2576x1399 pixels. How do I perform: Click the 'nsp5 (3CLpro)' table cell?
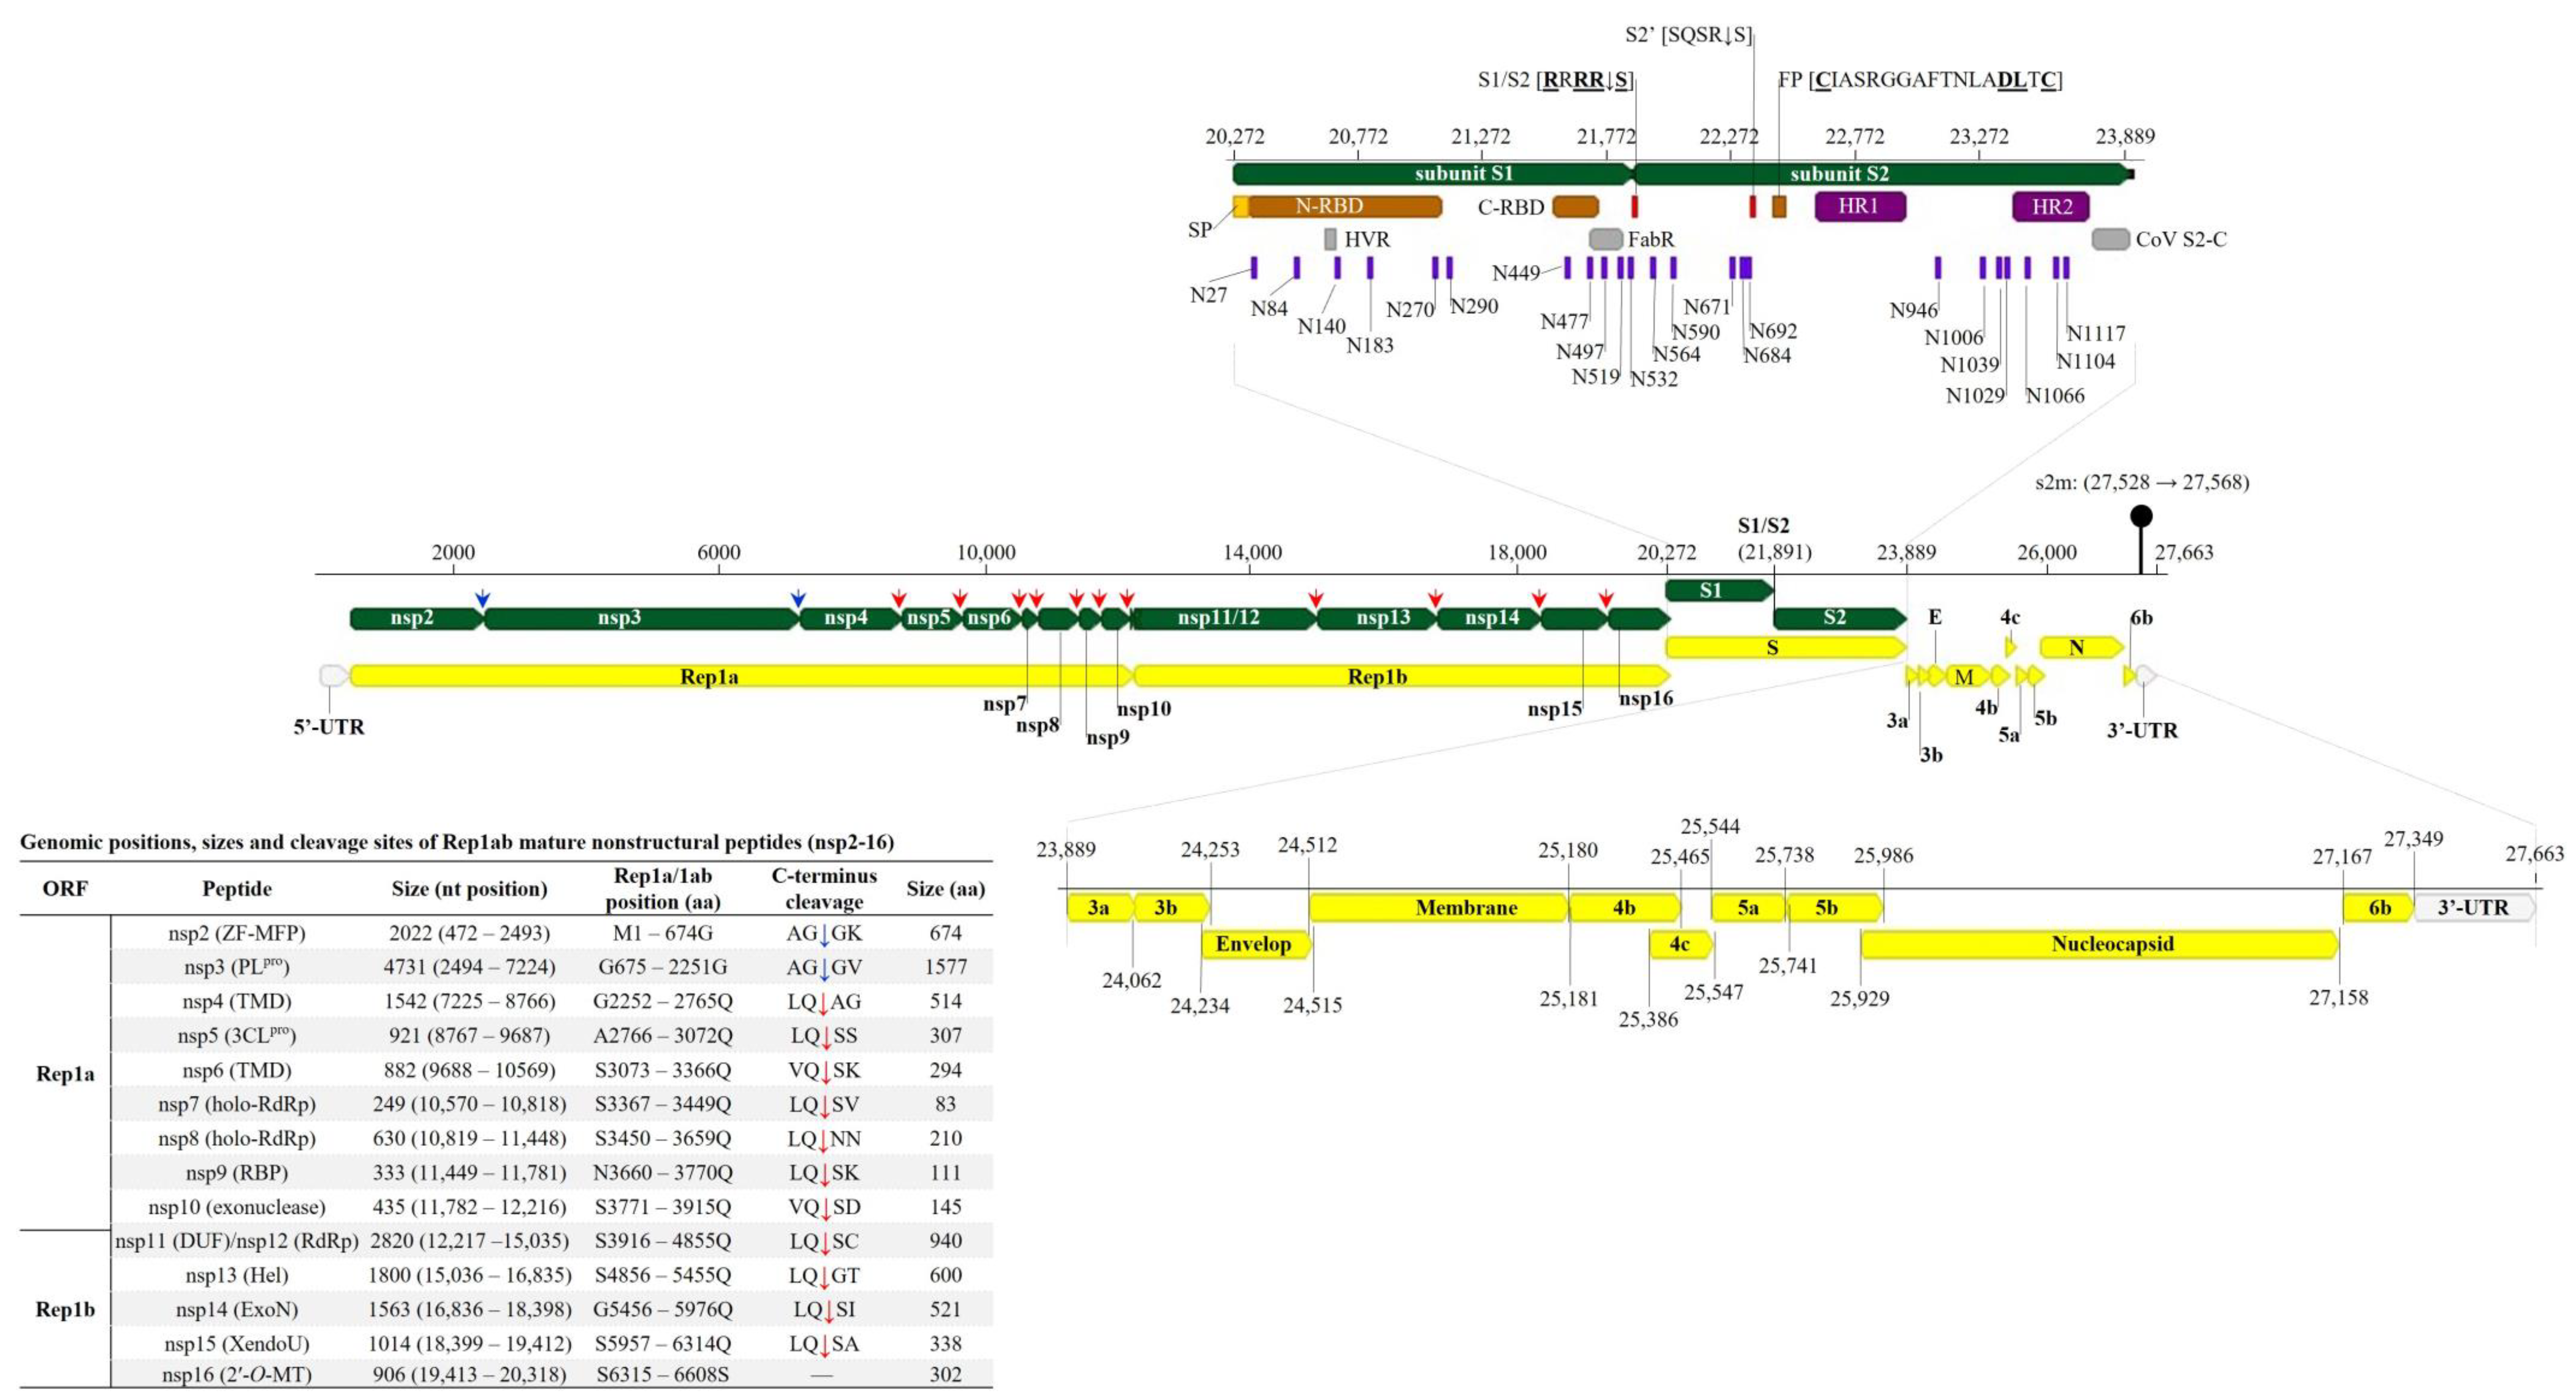tap(237, 1035)
